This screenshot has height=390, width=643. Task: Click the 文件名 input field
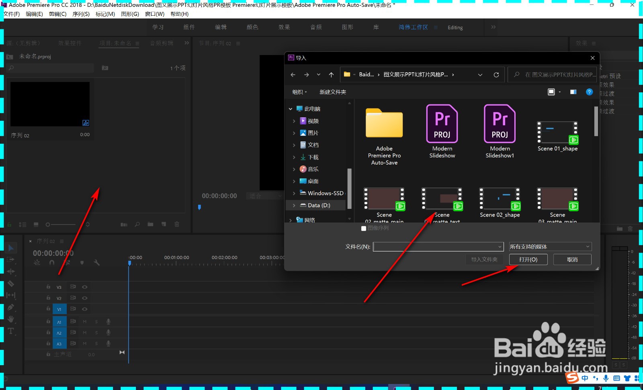pyautogui.click(x=438, y=247)
